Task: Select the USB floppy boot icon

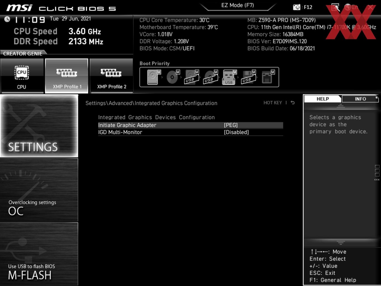Action: click(248, 77)
